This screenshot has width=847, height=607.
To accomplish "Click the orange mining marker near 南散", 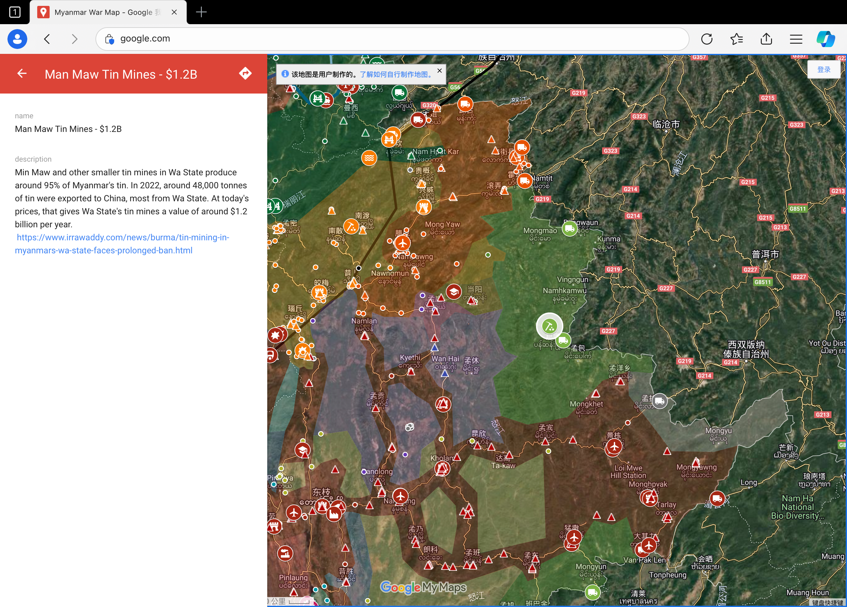I will coord(351,226).
